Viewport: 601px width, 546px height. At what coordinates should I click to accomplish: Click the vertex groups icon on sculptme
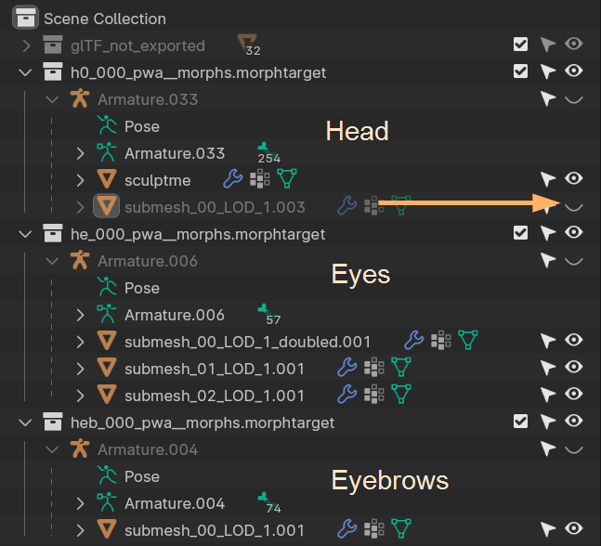[x=259, y=179]
